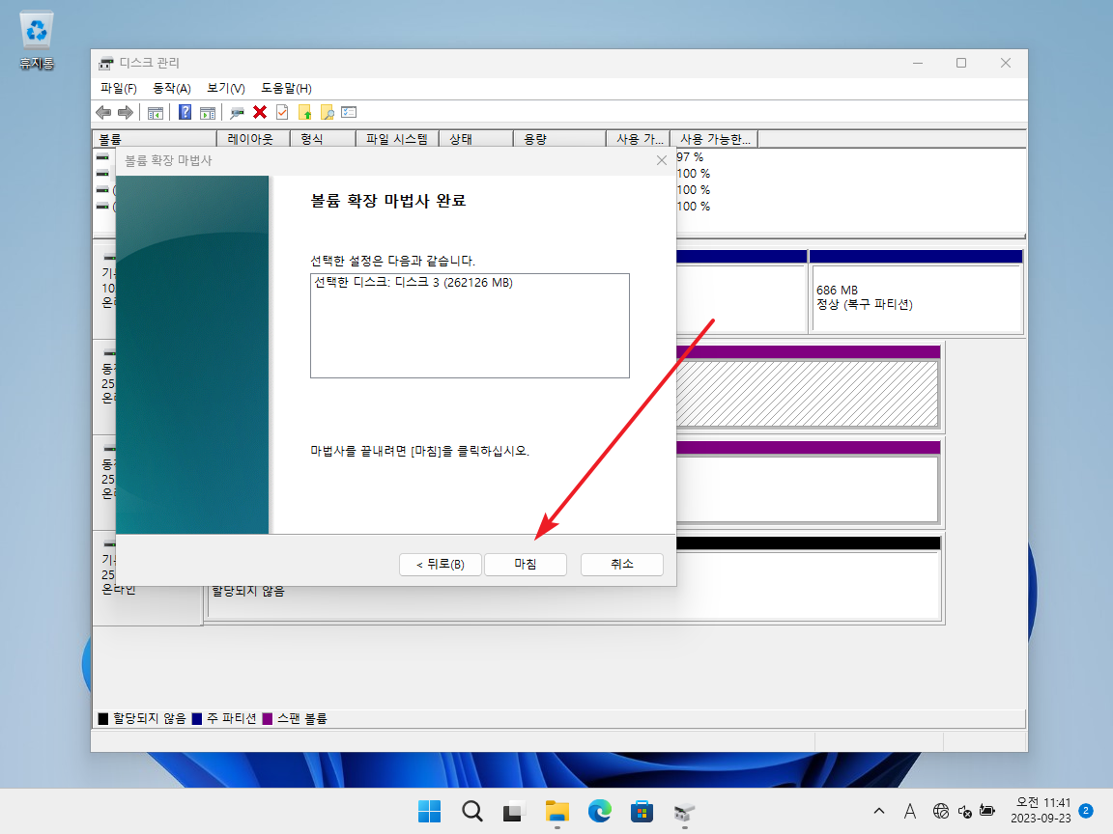Sort by the 파일 시스템 column header
Screen dimensions: 1113x834
(x=397, y=139)
